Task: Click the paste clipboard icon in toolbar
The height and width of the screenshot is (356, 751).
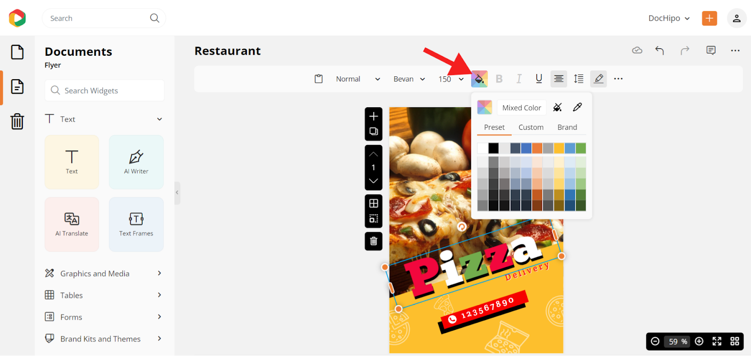Action: tap(319, 79)
